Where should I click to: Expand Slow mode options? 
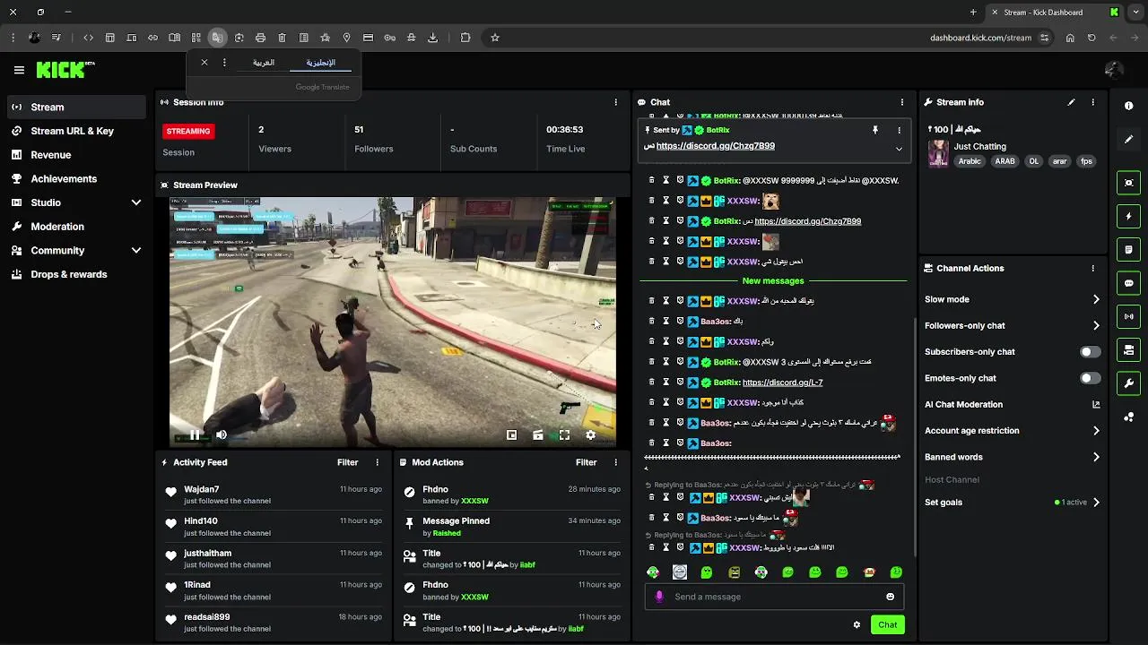click(1096, 299)
